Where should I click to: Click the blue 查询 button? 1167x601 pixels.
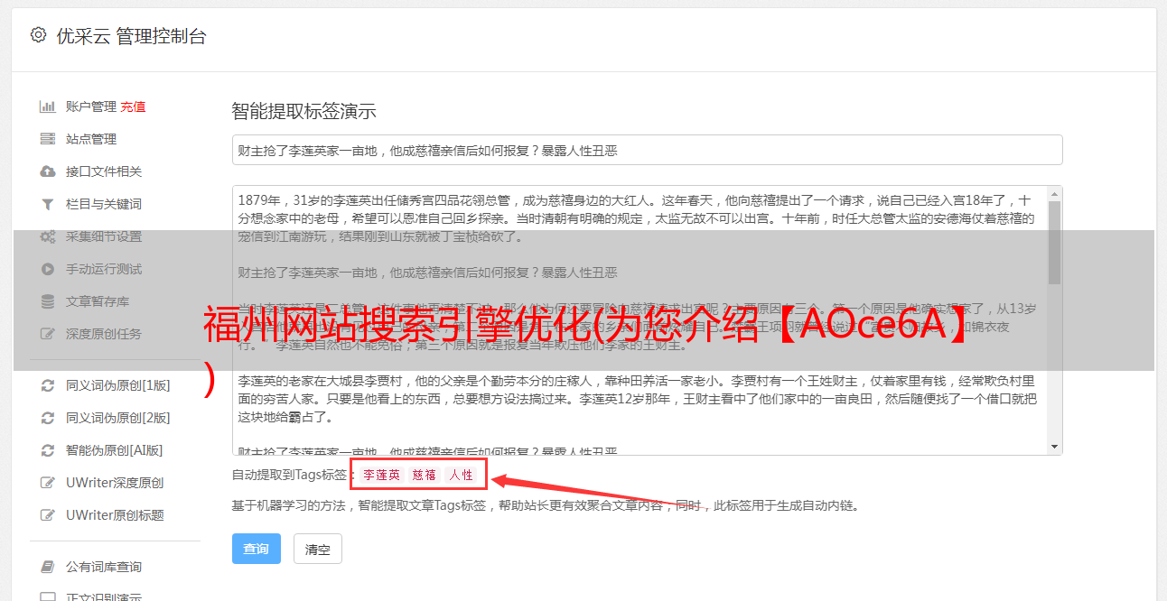(x=257, y=549)
